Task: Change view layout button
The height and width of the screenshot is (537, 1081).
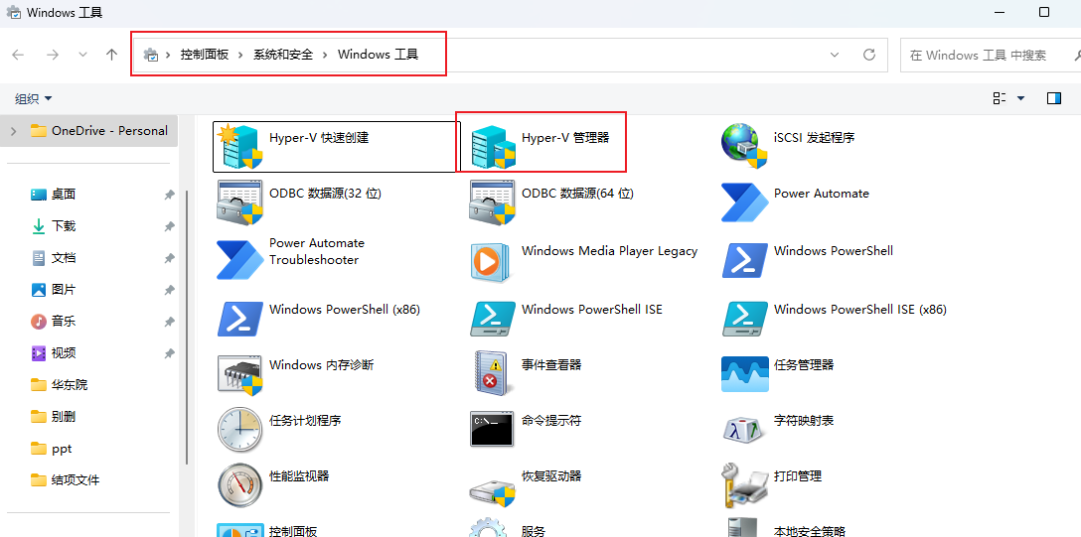Action: coord(1000,98)
